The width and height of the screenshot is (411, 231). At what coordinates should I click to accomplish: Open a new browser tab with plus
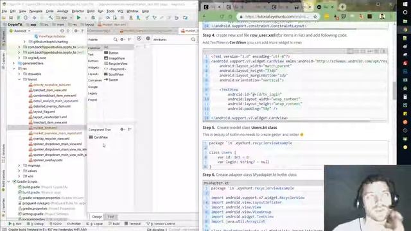pyautogui.click(x=342, y=7)
